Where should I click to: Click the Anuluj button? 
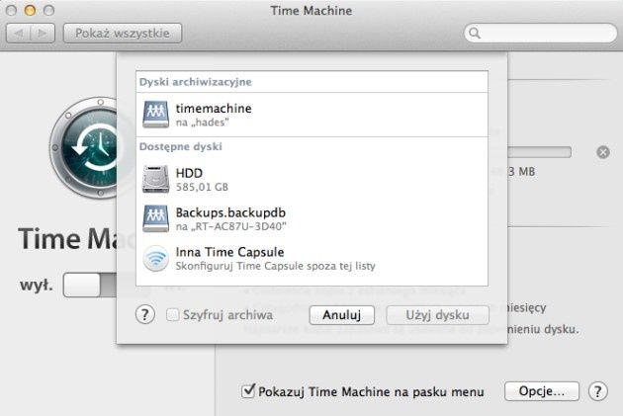click(x=342, y=315)
